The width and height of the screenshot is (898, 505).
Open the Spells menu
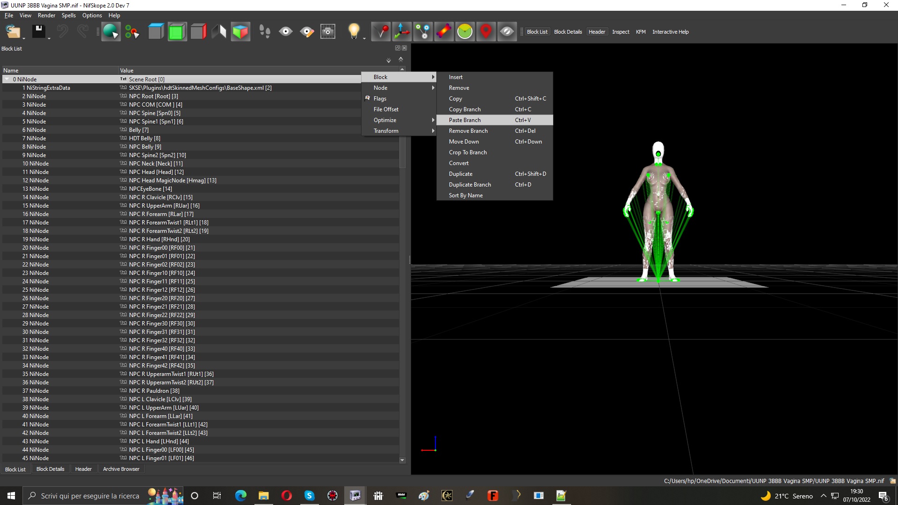(68, 15)
